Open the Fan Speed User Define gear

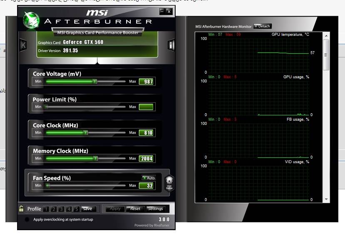click(169, 183)
